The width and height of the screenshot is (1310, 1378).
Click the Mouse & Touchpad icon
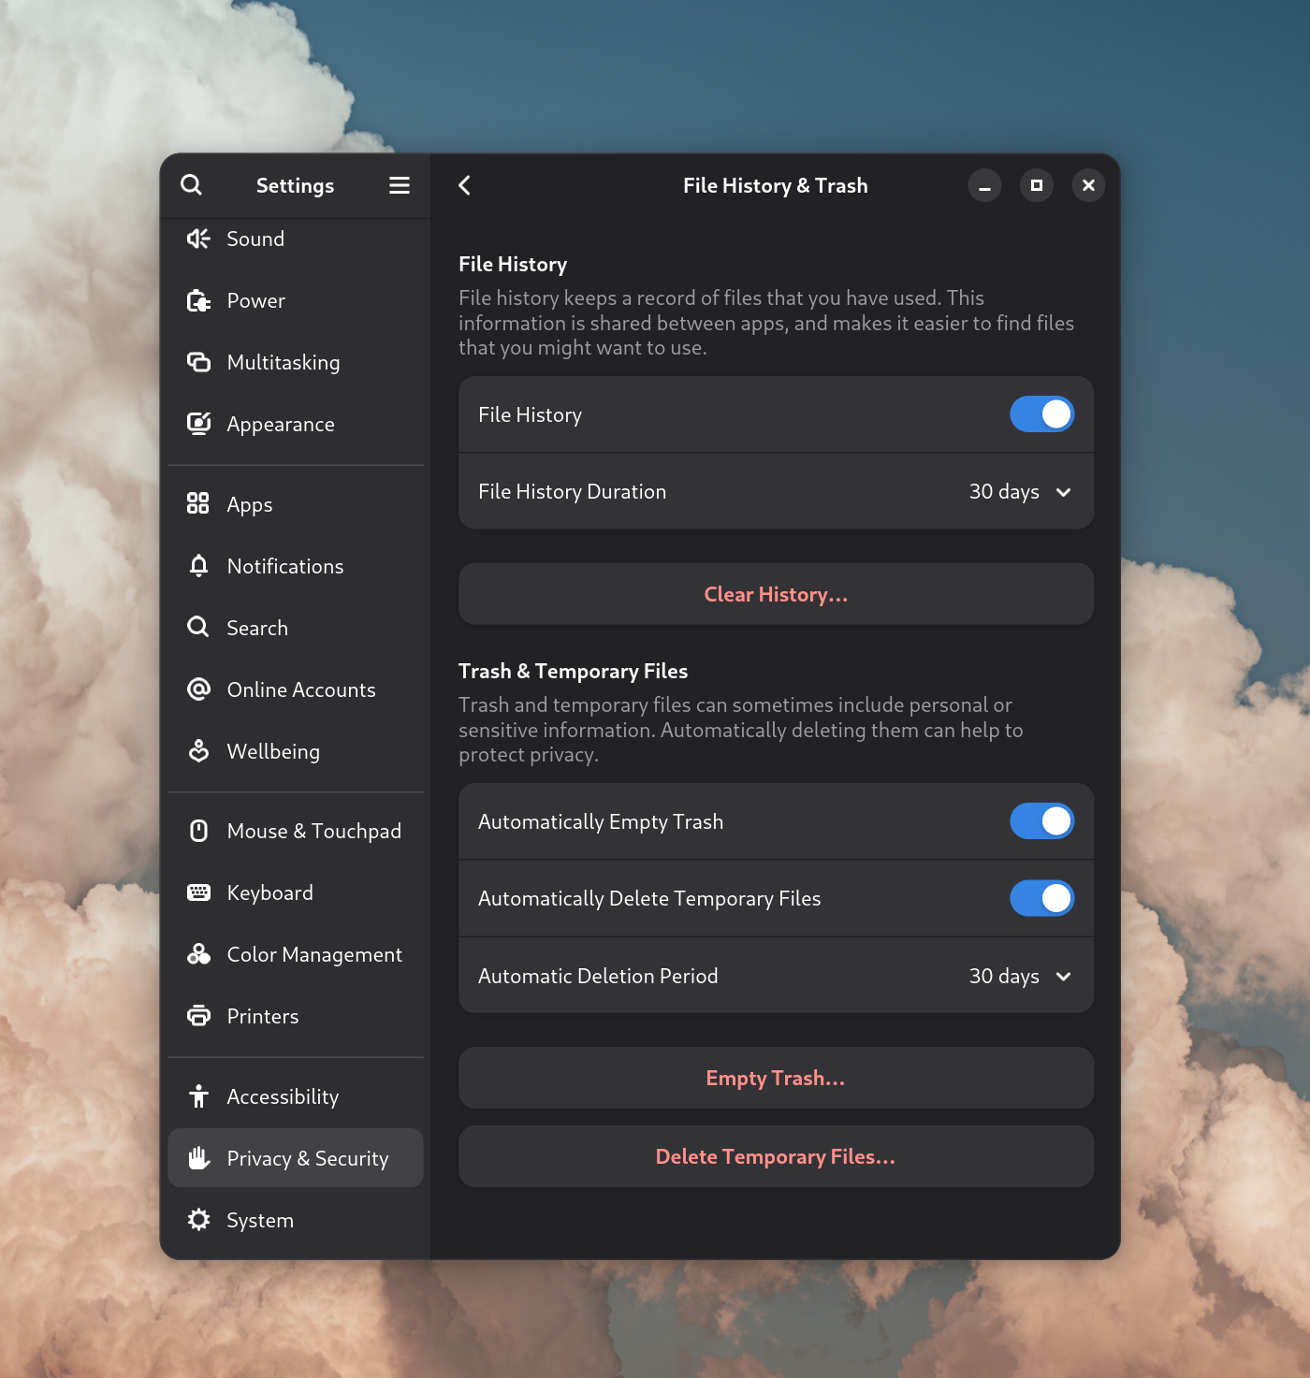(x=198, y=831)
